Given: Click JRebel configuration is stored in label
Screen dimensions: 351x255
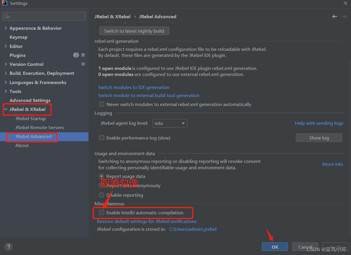Looking at the screenshot, I should coord(132,229).
